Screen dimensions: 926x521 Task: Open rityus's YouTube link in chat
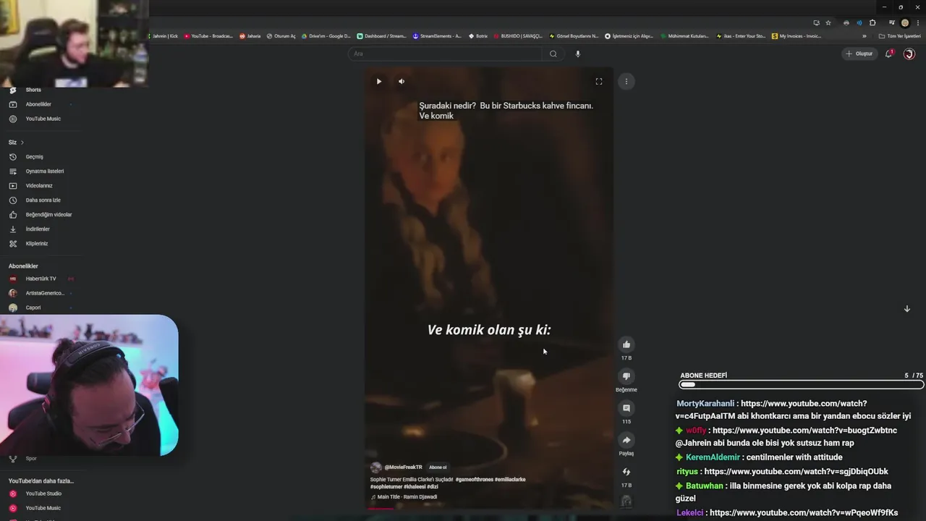(x=796, y=472)
